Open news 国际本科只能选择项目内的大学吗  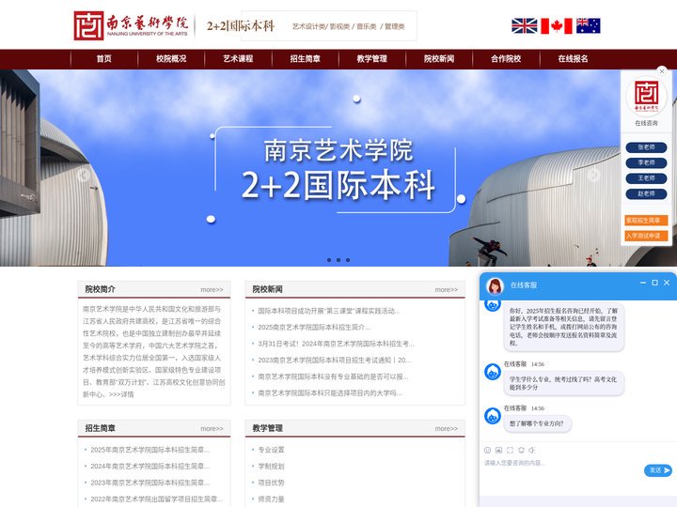[329, 392]
